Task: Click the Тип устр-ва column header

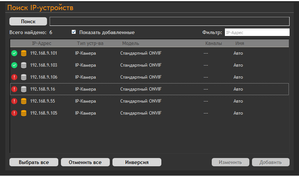Action: pos(90,43)
